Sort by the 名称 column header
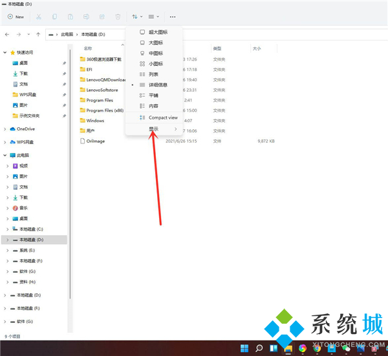 (88, 48)
